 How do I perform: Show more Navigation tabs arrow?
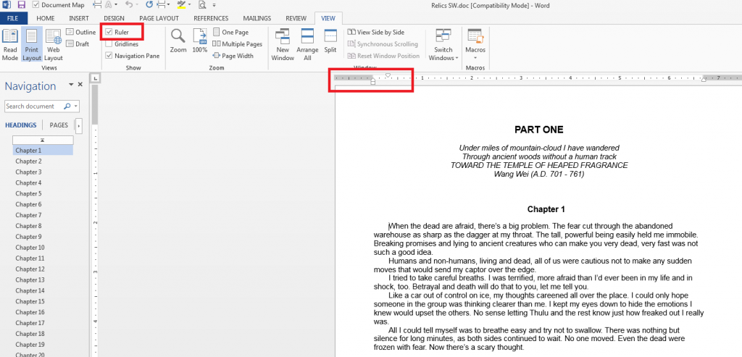tap(78, 126)
